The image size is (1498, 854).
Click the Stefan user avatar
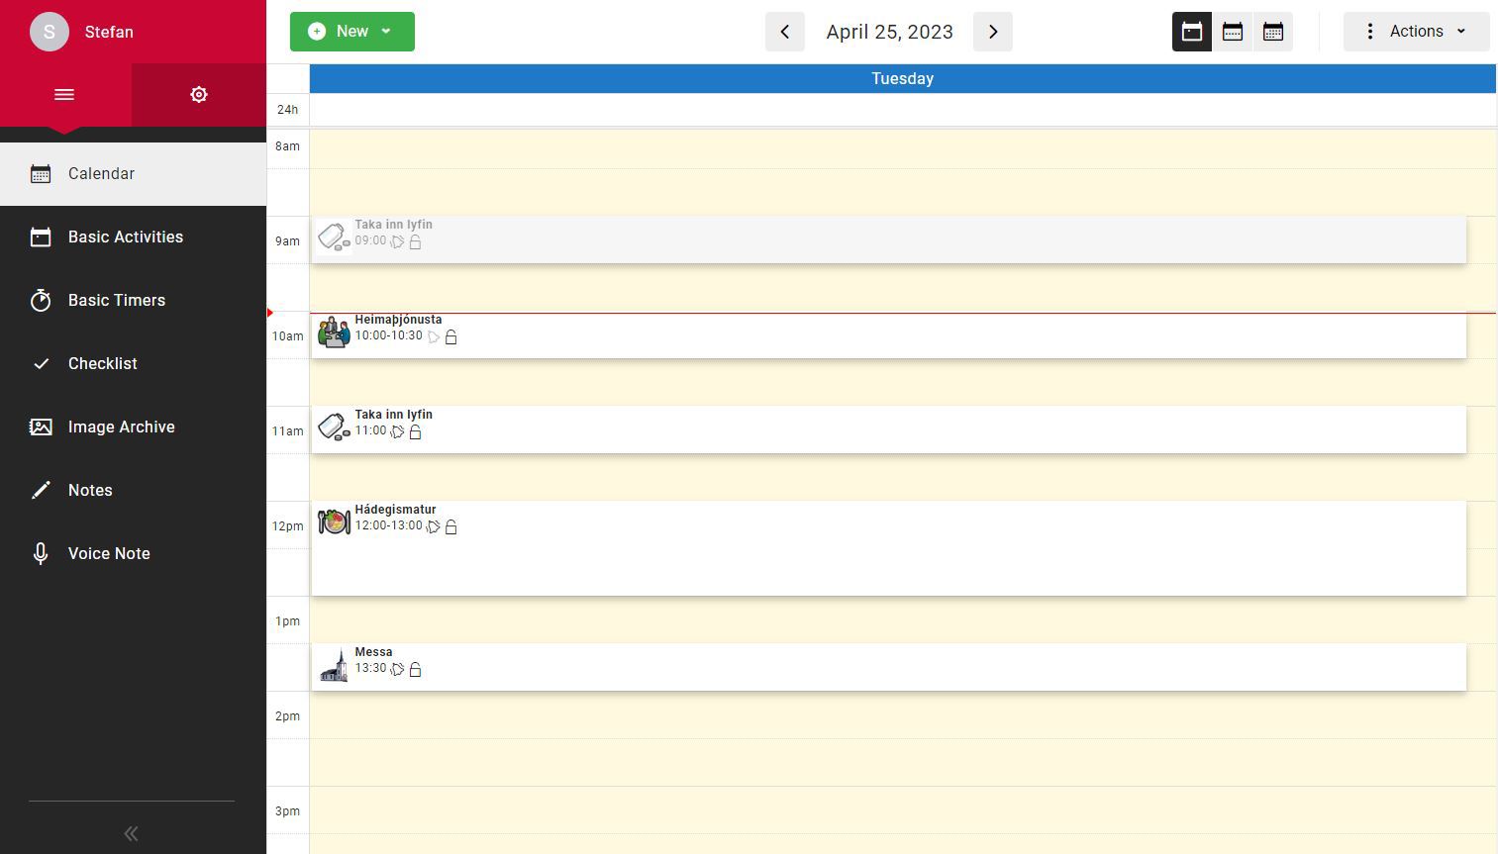click(x=50, y=32)
